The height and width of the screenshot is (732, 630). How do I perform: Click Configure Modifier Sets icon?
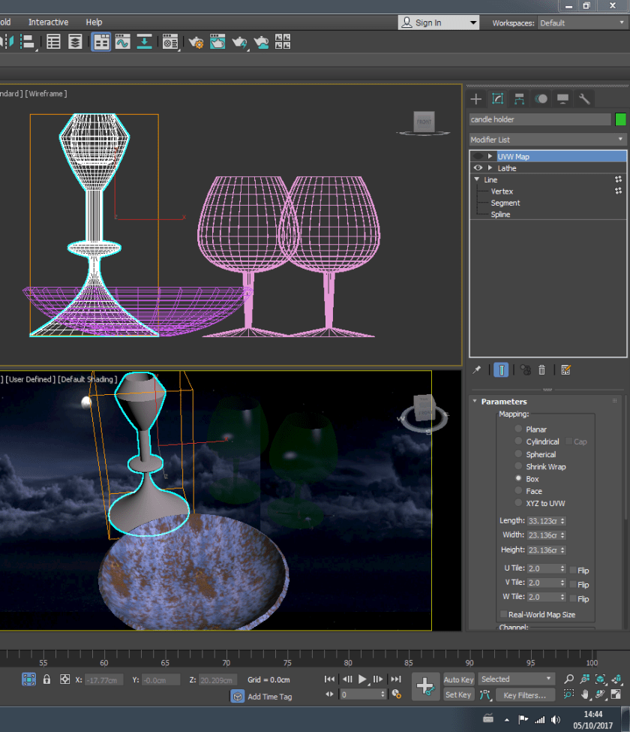566,369
